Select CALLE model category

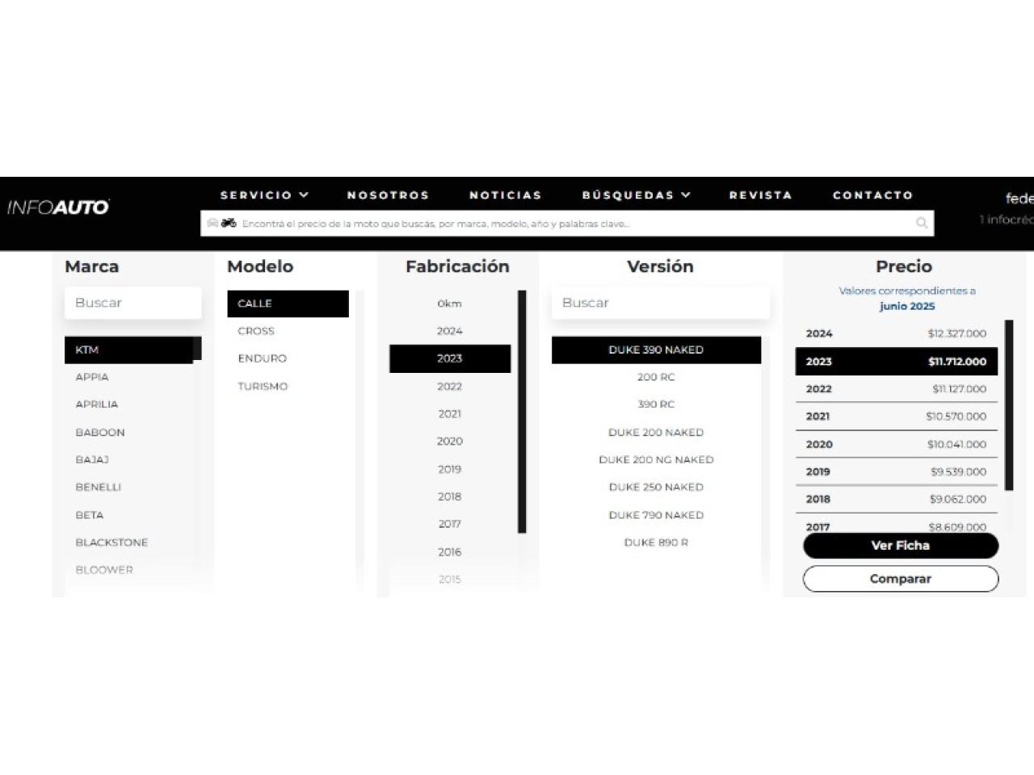[288, 304]
